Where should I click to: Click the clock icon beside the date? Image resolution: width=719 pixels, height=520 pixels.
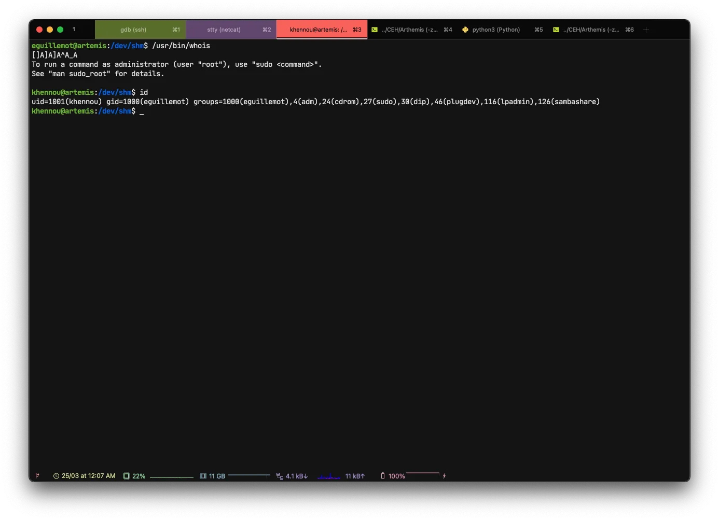click(56, 476)
